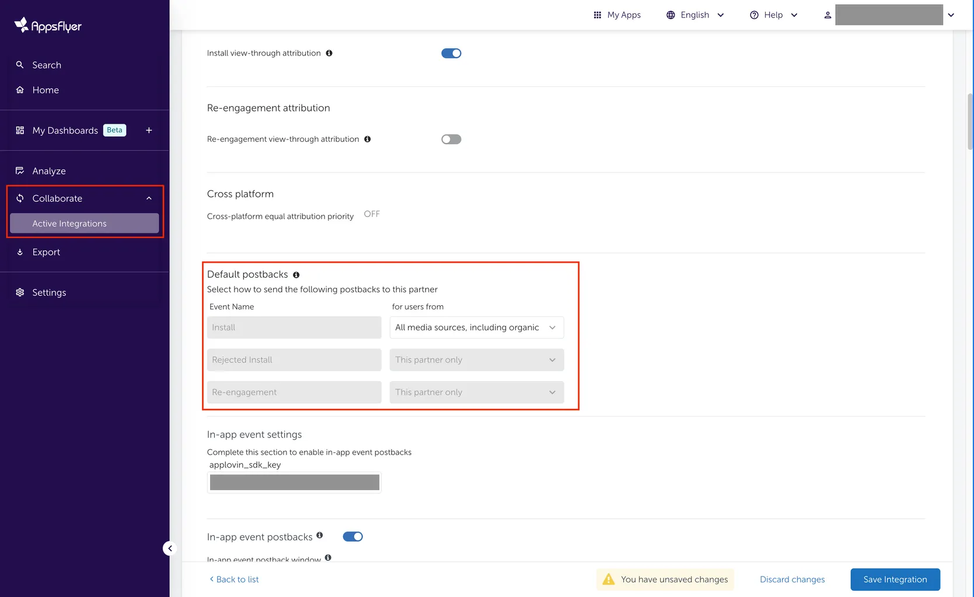Image resolution: width=974 pixels, height=597 pixels.
Task: Open Settings via the gear icon
Action: click(49, 292)
